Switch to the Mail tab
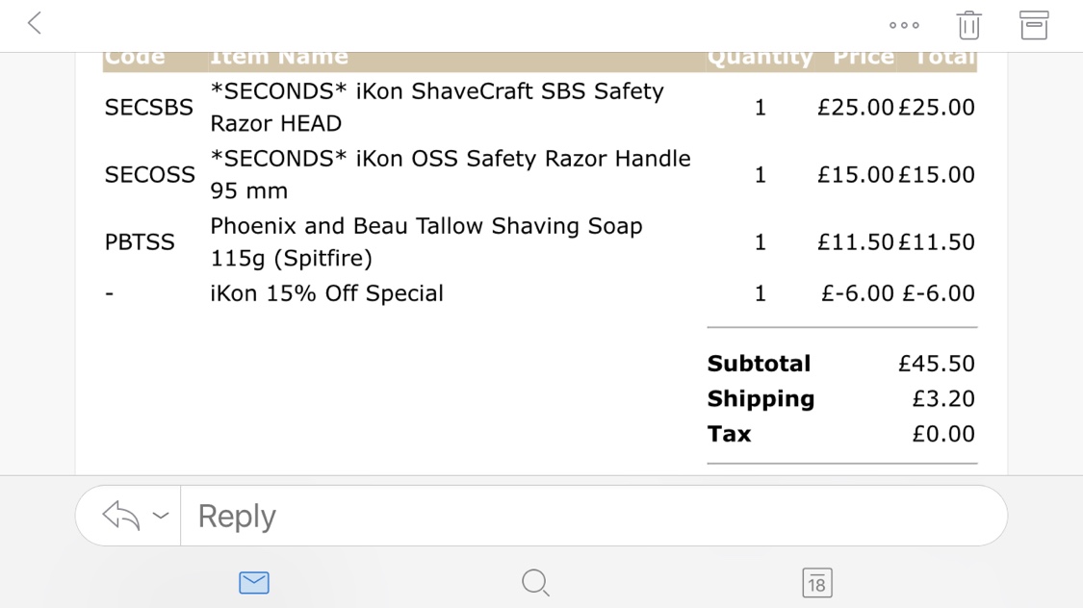The width and height of the screenshot is (1083, 608). (254, 583)
